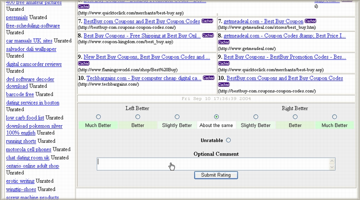Screen dimensions: 360x200
Task: Click the techbargains.com URL text
Action: 108,84
